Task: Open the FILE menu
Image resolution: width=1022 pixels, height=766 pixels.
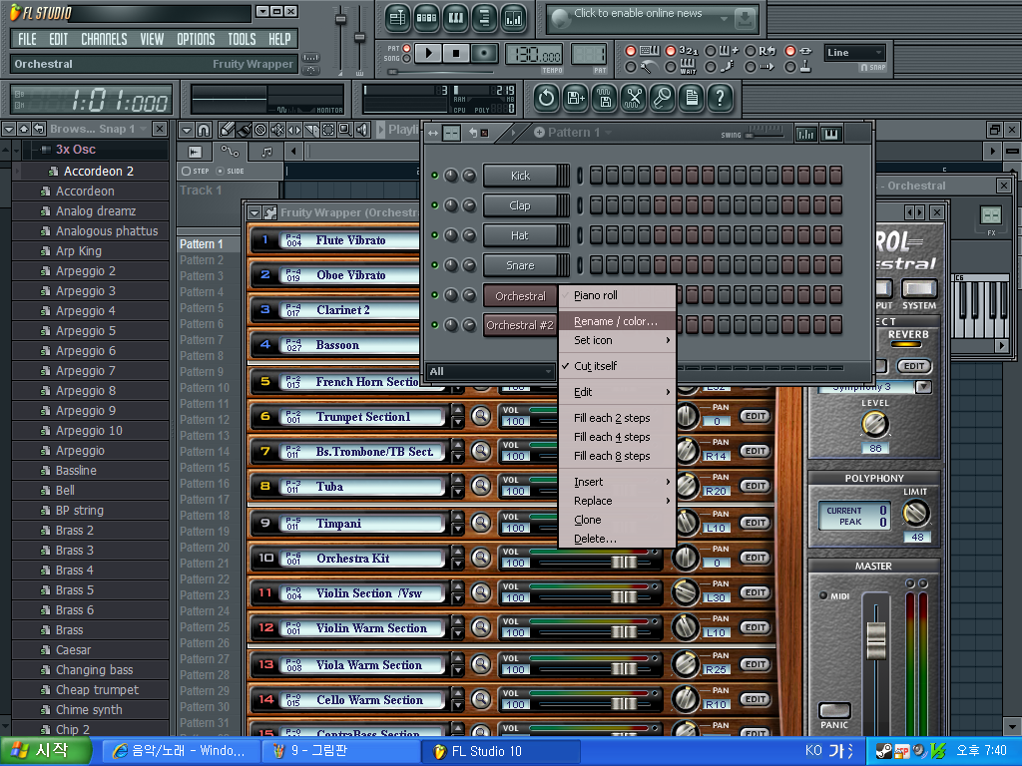Action: (27, 39)
